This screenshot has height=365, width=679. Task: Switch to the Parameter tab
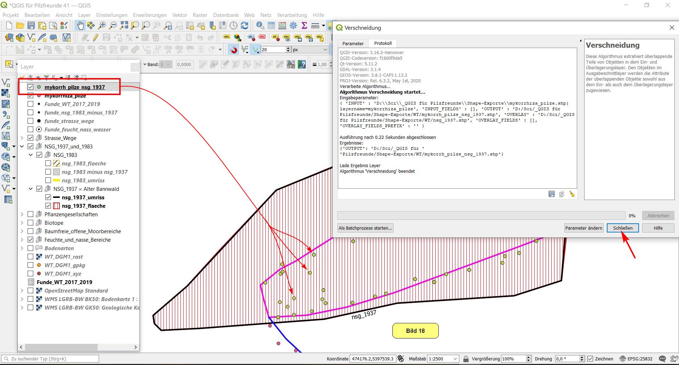(x=353, y=43)
